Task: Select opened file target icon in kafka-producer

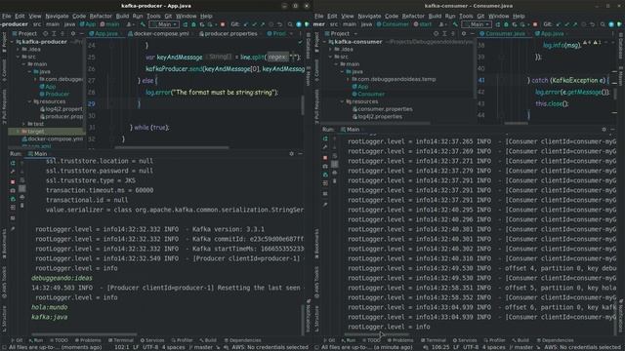Action: [x=45, y=34]
